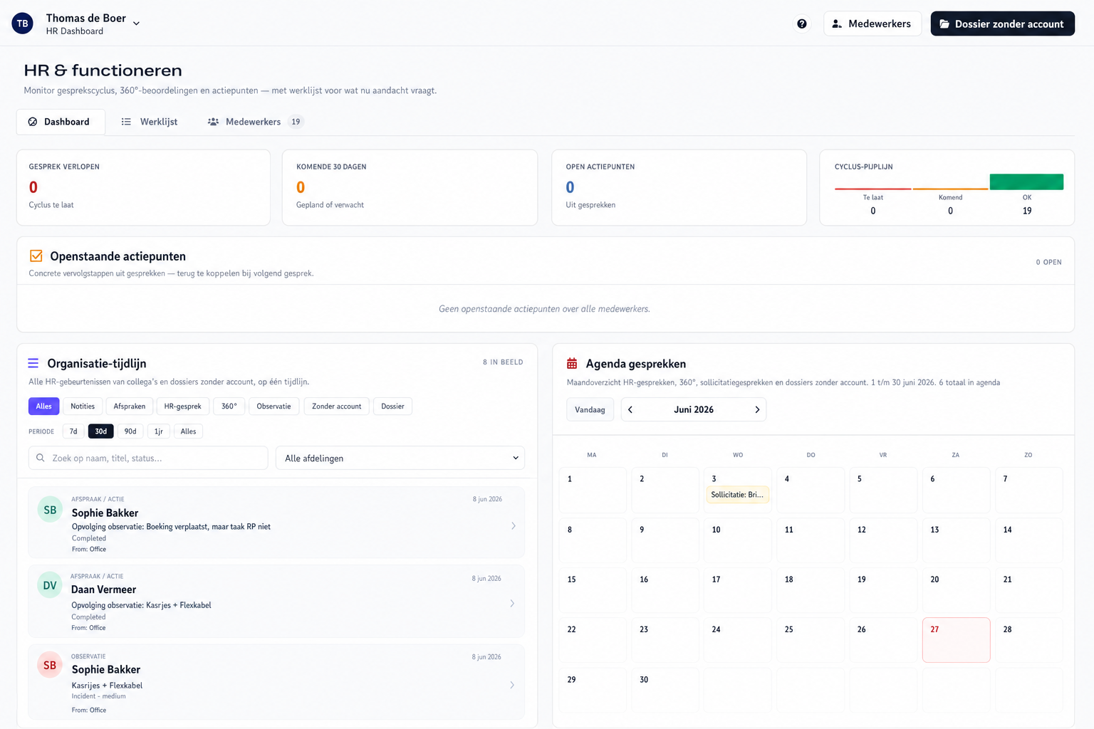Open the Open actiepunten card
Screen dimensions: 1094x729
[679, 187]
